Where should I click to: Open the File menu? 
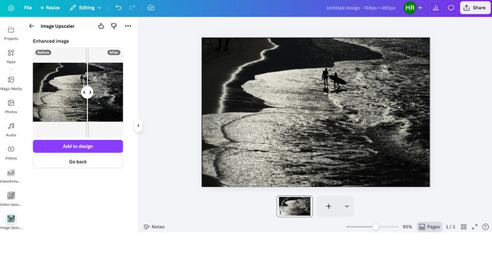pyautogui.click(x=27, y=8)
